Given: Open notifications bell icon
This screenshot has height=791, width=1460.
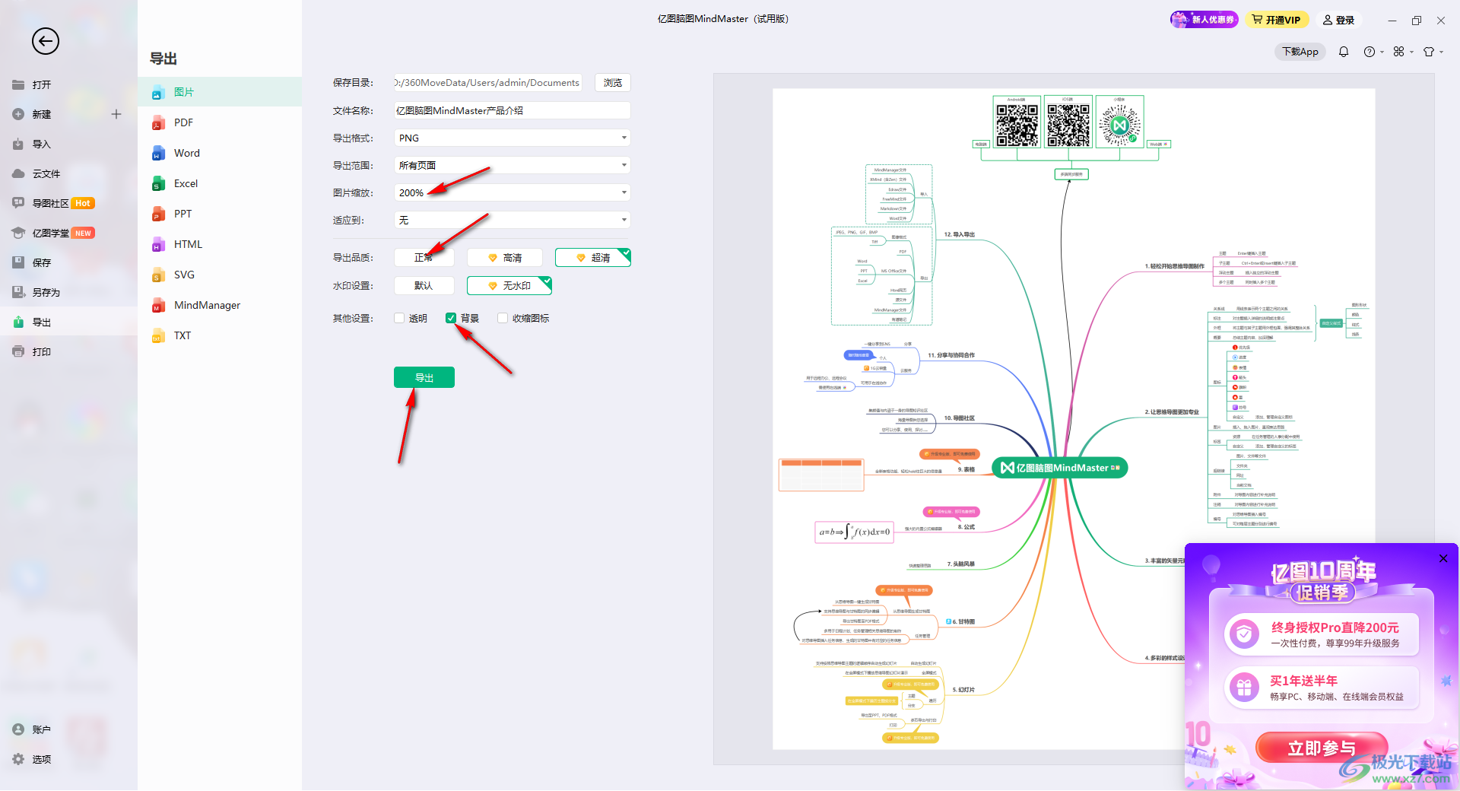Looking at the screenshot, I should pos(1344,52).
